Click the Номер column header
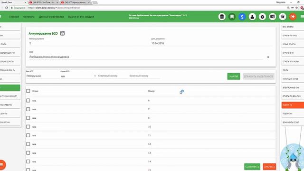The image size is (304, 171). (151, 91)
